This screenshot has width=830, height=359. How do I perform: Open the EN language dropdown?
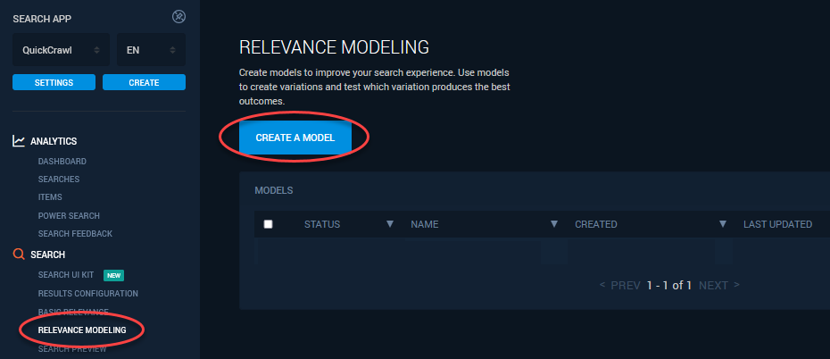pos(150,50)
